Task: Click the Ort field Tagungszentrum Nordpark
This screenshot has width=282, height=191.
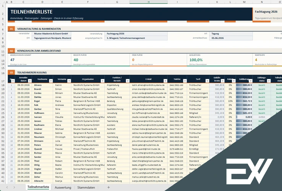Action: [x=52, y=38]
